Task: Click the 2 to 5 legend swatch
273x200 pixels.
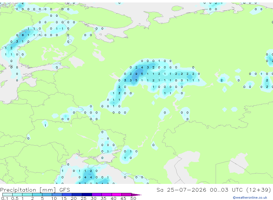Action: click(x=37, y=195)
